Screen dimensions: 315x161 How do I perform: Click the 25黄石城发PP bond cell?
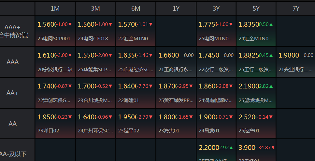[x=176, y=93]
